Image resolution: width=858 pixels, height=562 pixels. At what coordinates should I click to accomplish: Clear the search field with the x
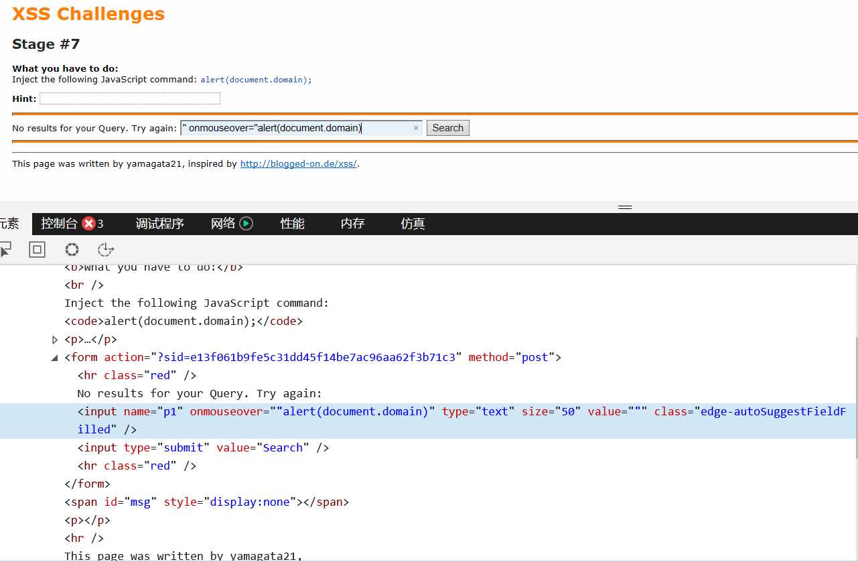[x=416, y=128]
